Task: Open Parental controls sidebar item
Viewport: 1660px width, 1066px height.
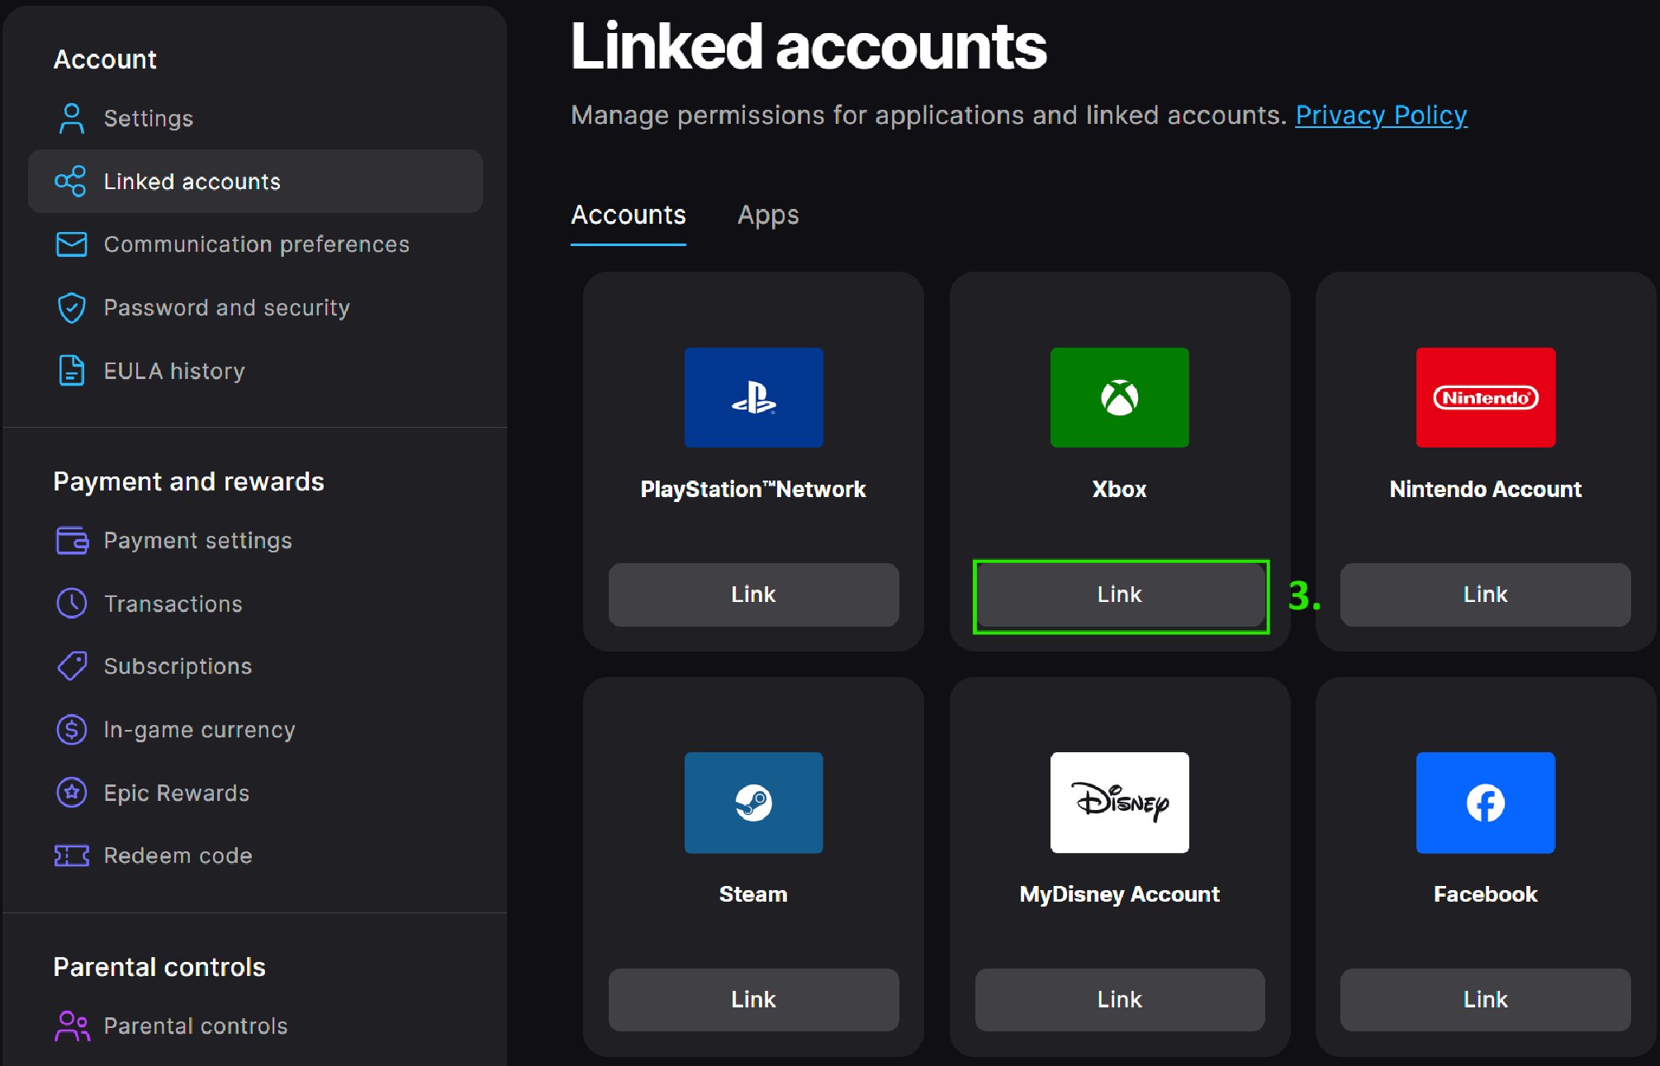Action: pyautogui.click(x=195, y=1026)
